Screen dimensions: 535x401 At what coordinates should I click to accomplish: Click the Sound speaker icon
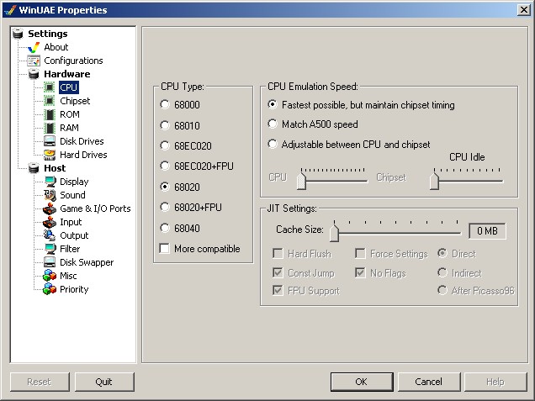[x=50, y=195]
